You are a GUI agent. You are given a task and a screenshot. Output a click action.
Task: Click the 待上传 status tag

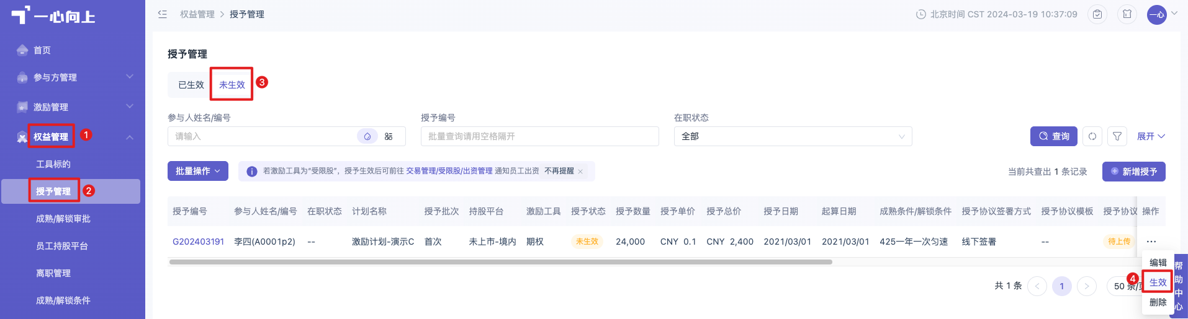click(1119, 242)
